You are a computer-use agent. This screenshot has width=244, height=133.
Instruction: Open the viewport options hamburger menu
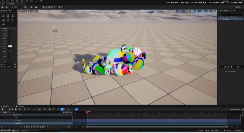click(x=19, y=11)
